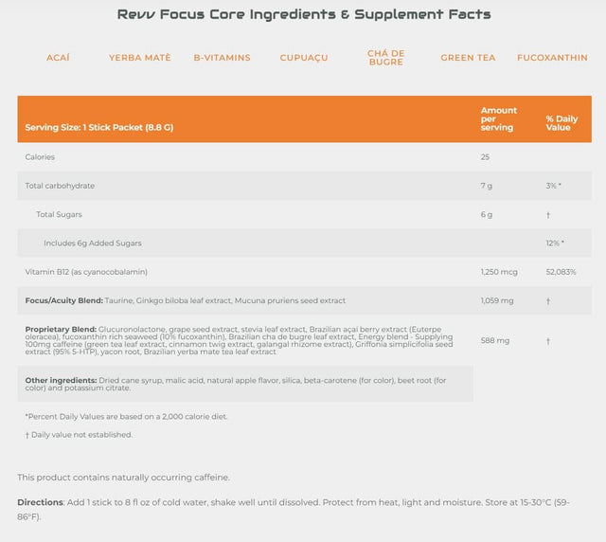The height and width of the screenshot is (542, 606).
Task: Click the Vitamin B12 row label
Action: 86,272
